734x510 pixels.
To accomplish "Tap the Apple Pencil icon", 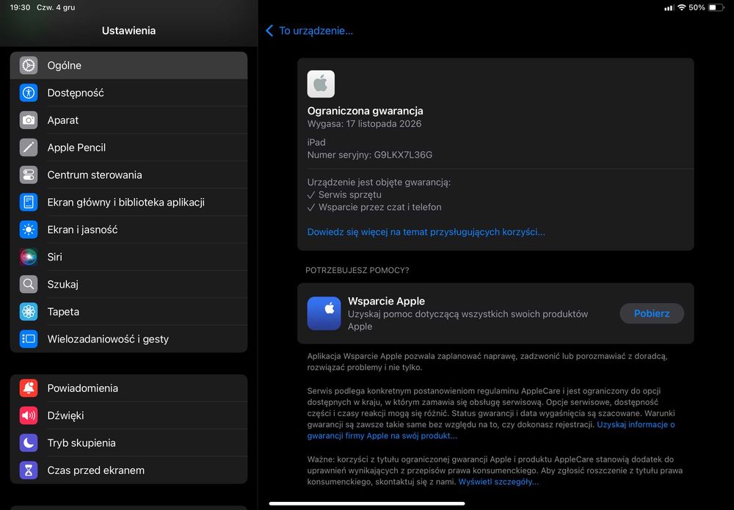I will pyautogui.click(x=29, y=147).
